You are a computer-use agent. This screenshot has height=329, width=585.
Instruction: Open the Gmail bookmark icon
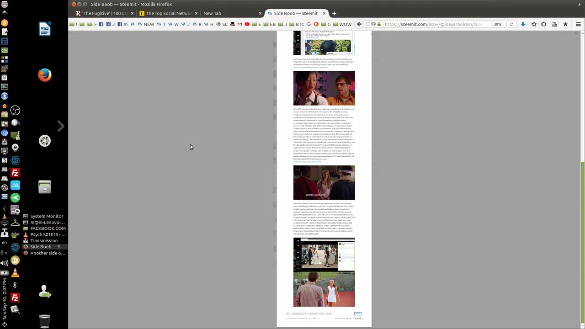pos(239,24)
